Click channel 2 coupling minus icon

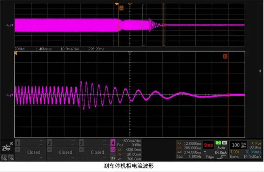[49, 149]
